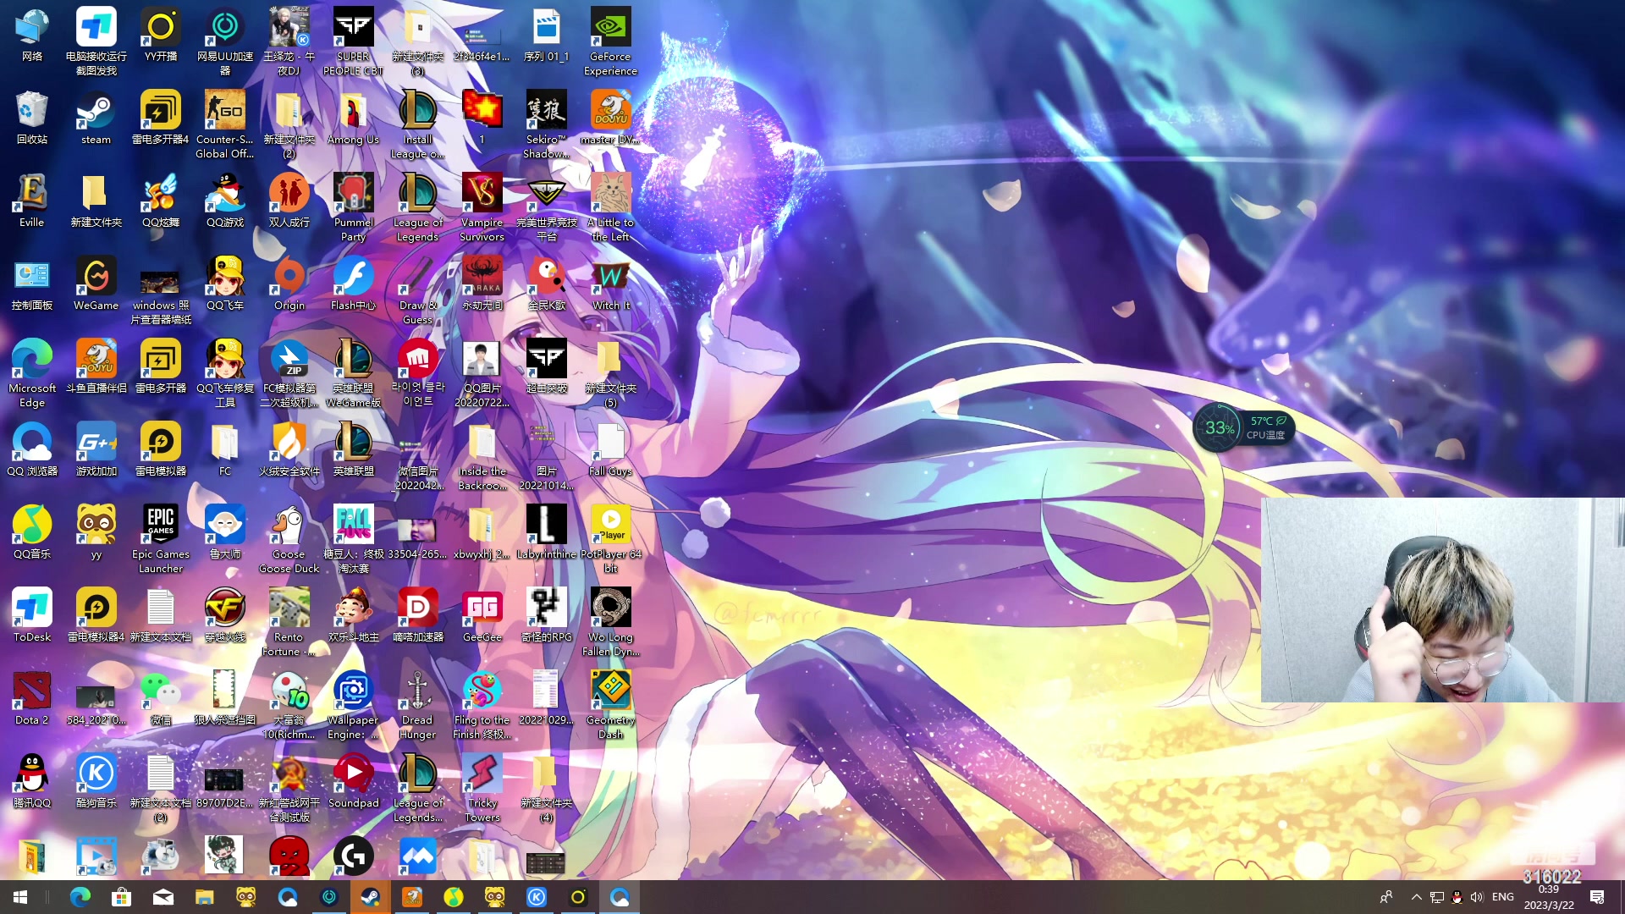
Task: Open the Goose Goose Duck icon
Action: point(289,540)
